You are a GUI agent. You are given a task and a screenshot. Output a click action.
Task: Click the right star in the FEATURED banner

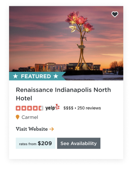click(x=56, y=76)
